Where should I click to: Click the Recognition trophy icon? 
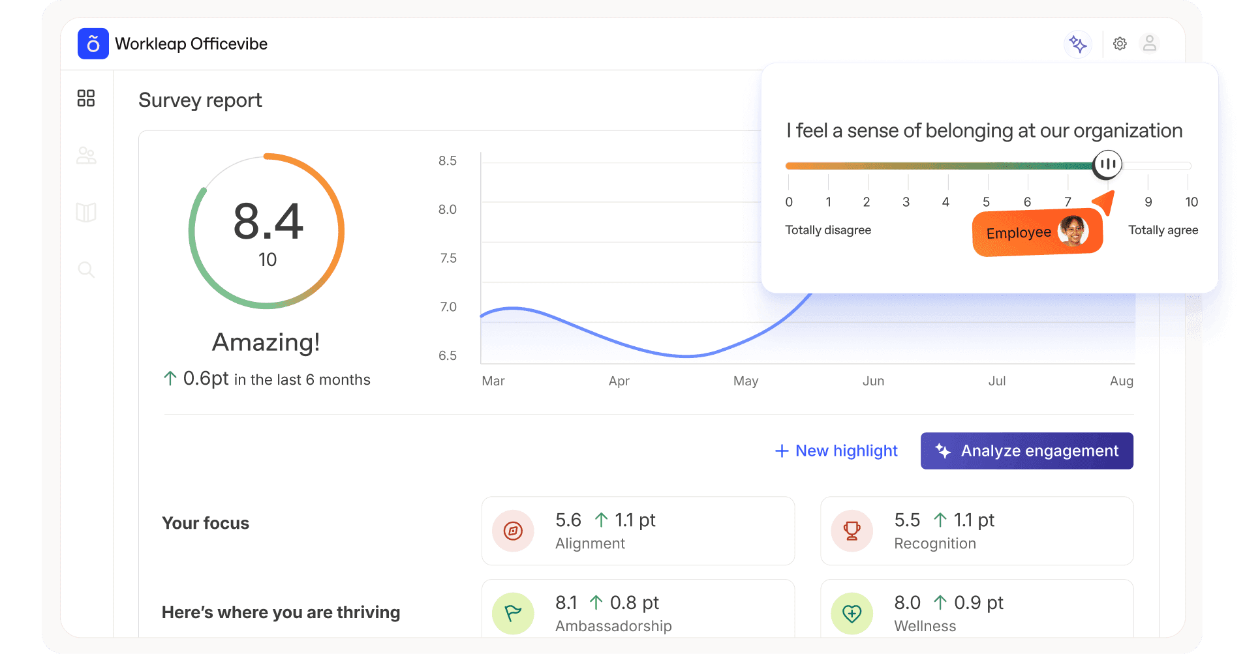(852, 531)
